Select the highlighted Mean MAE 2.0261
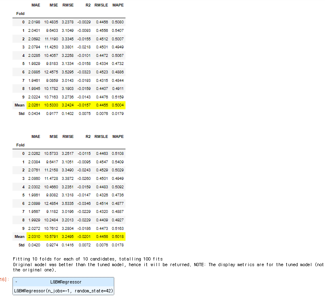The image size is (325, 298). 34,105
